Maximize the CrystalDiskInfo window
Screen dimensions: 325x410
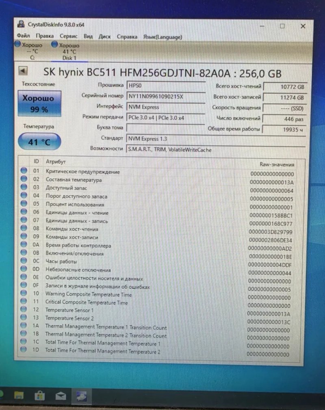coord(282,26)
